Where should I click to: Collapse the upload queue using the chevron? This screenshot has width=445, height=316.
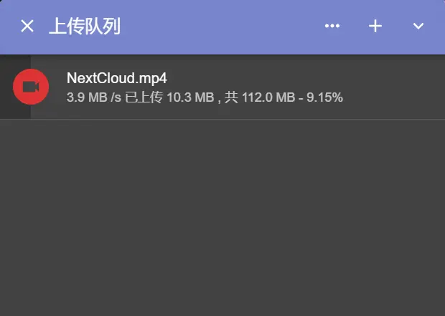point(418,26)
